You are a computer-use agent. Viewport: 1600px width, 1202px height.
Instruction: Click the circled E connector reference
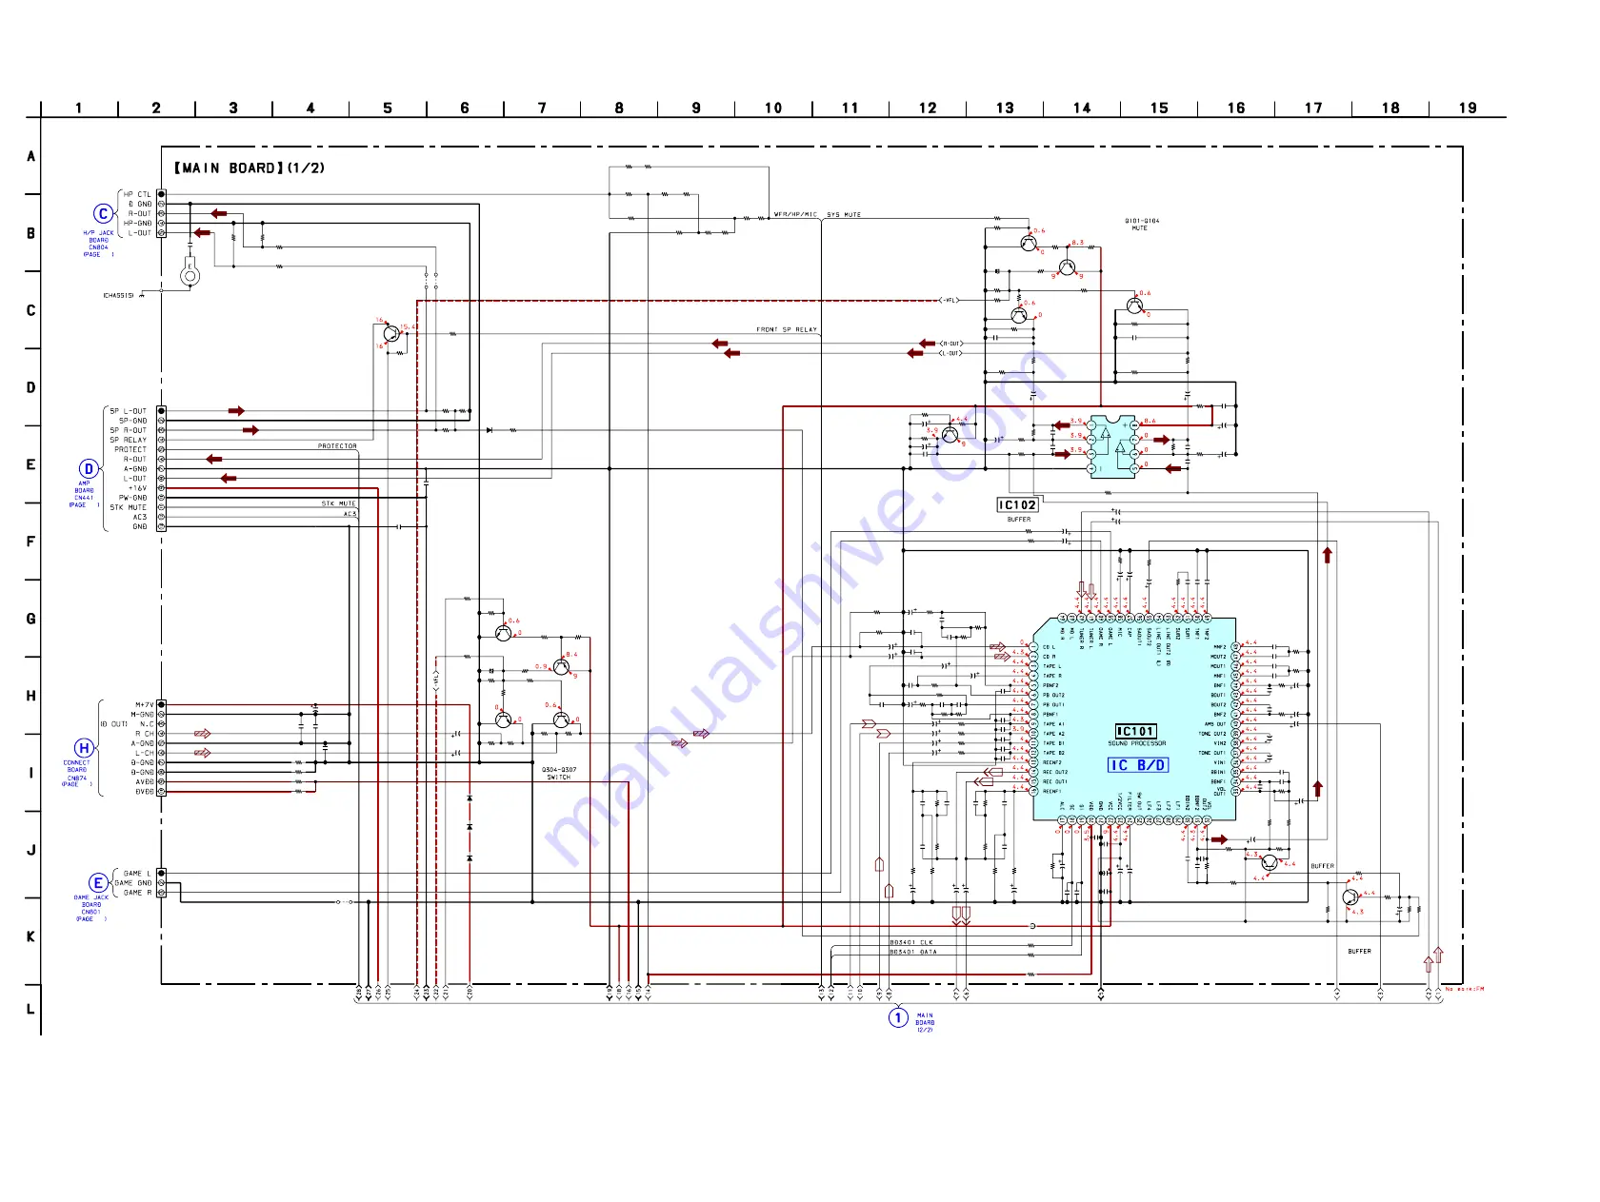point(97,883)
